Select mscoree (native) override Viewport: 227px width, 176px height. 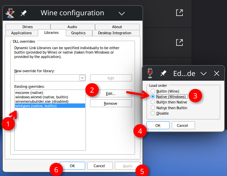click(50, 93)
